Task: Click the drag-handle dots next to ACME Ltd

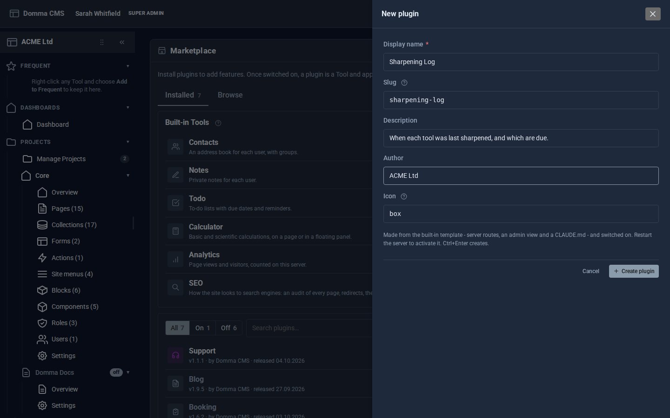Action: [x=102, y=42]
